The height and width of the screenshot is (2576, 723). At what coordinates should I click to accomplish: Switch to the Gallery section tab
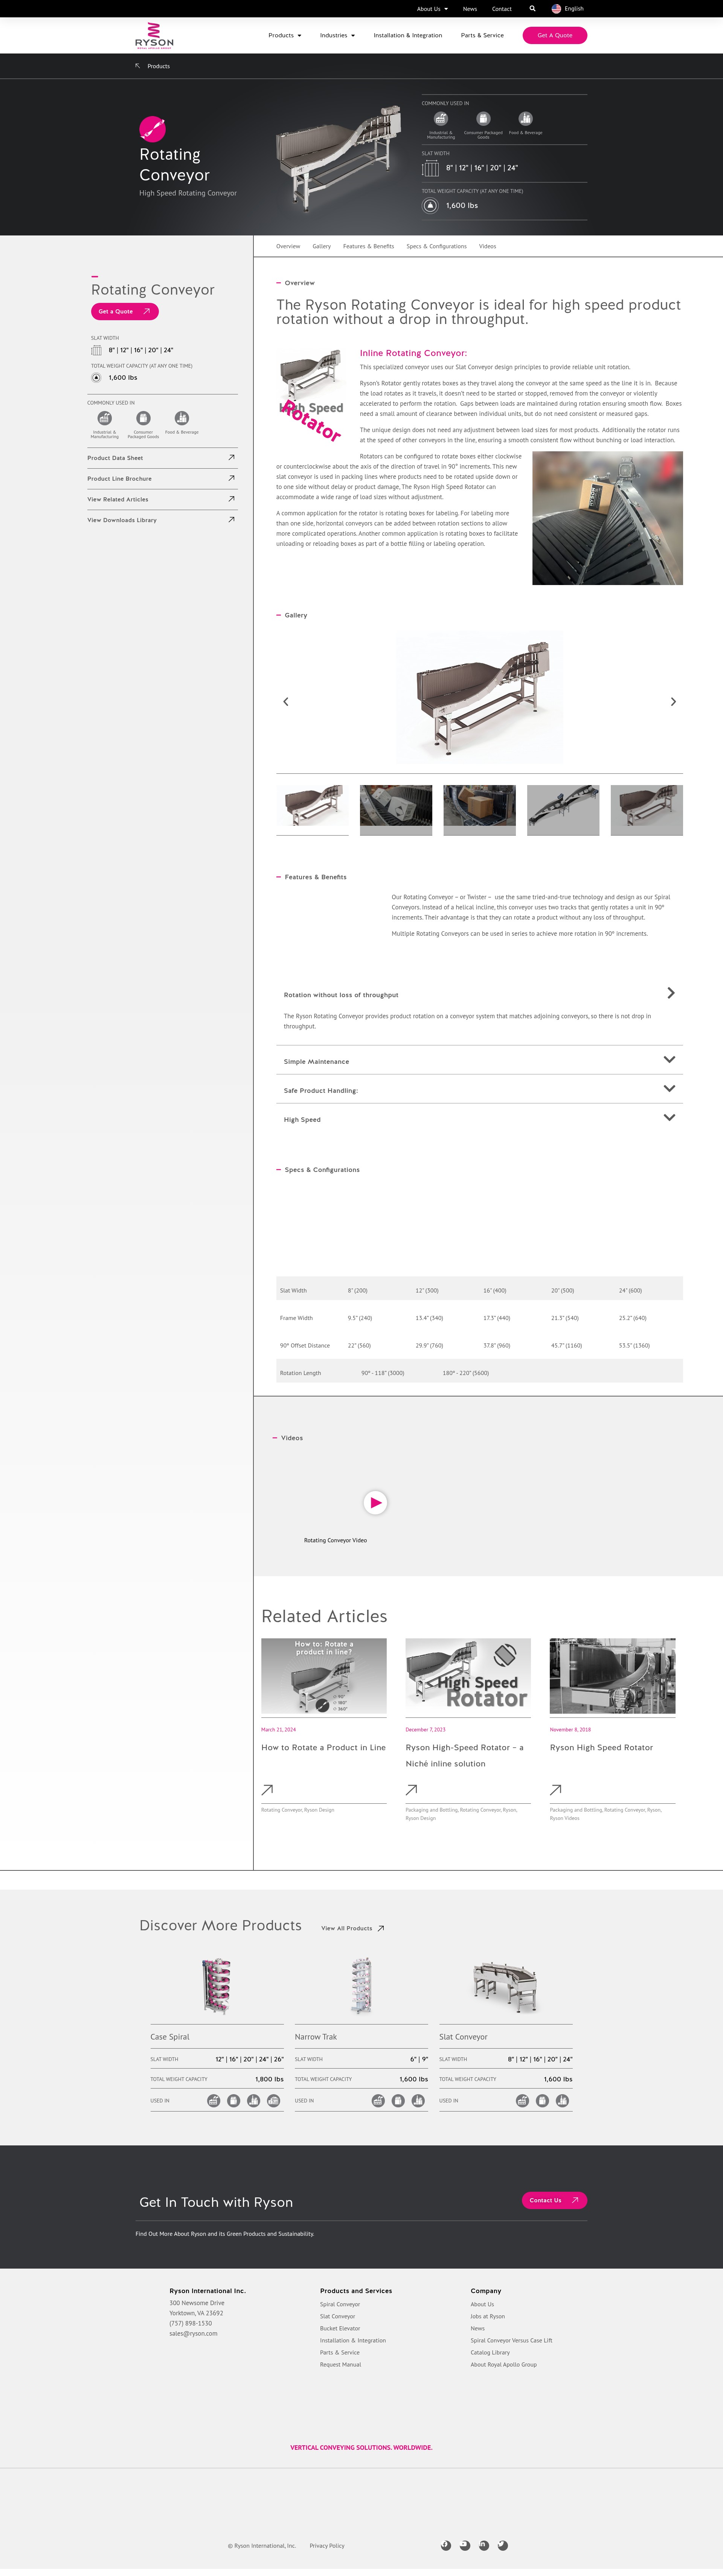click(x=321, y=246)
